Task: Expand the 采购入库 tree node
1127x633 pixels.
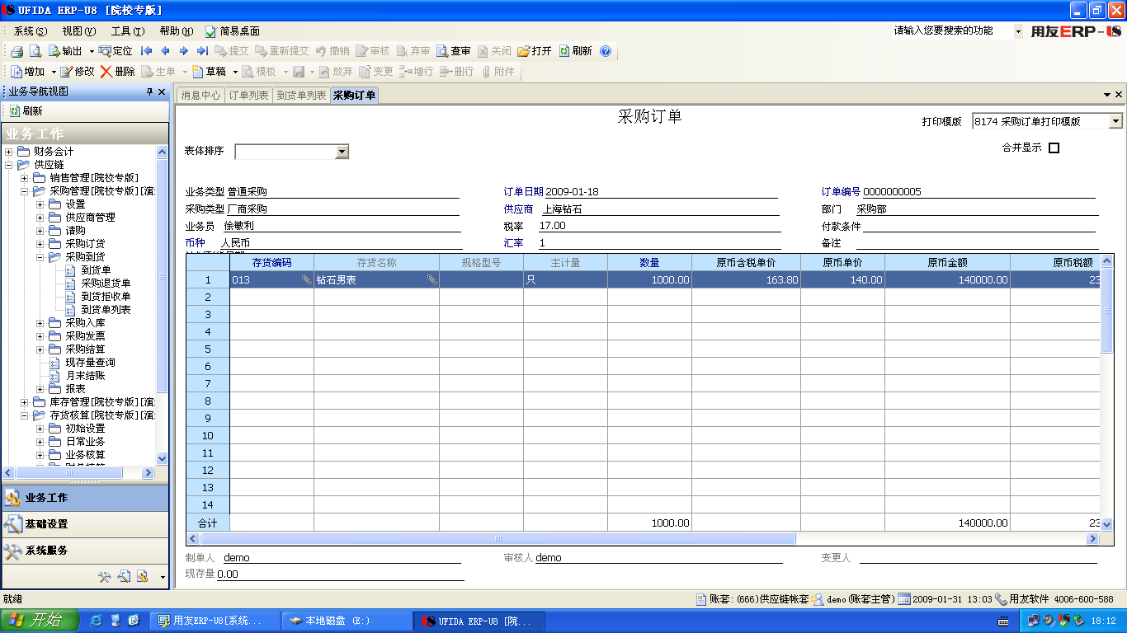Action: coord(40,323)
